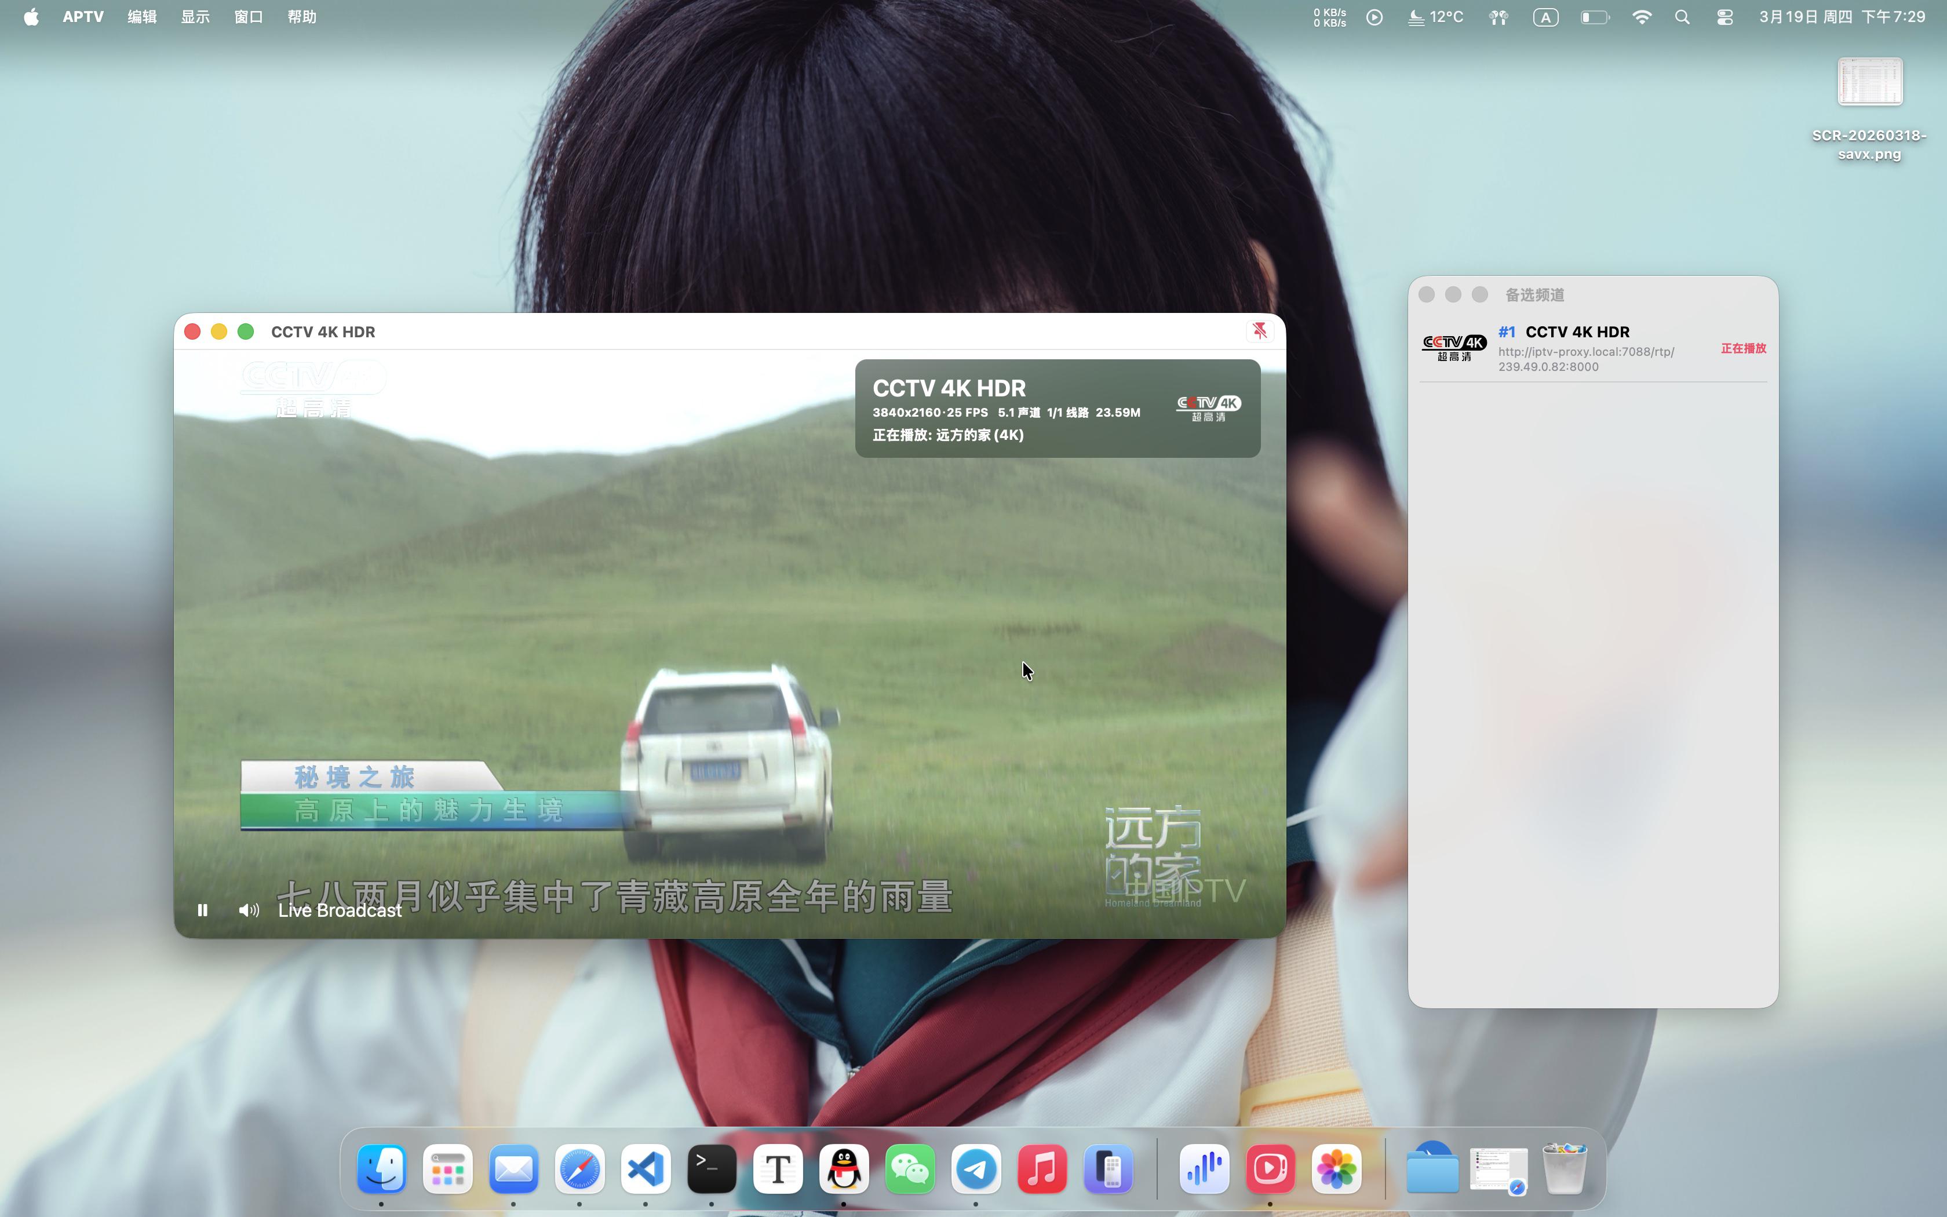Open the 显示 menu
Image resolution: width=1947 pixels, height=1217 pixels.
tap(195, 17)
